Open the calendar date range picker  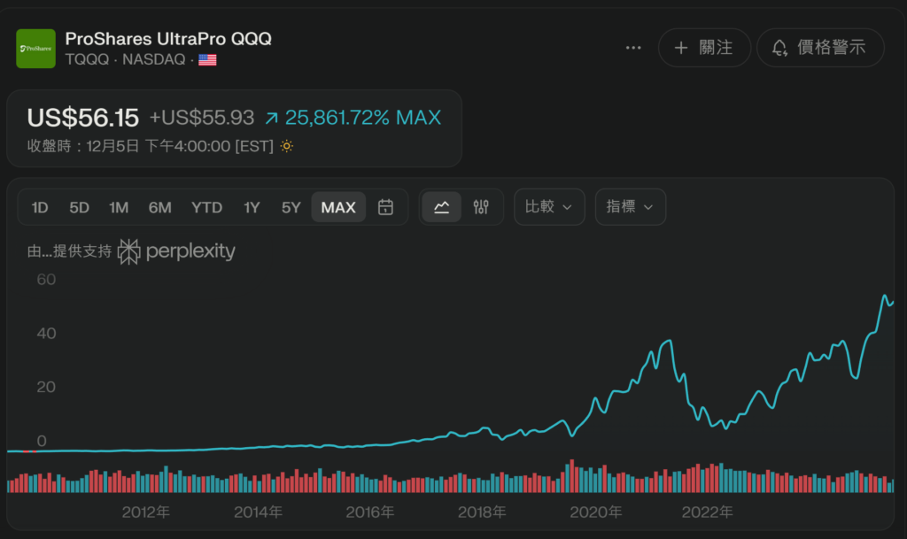[385, 207]
